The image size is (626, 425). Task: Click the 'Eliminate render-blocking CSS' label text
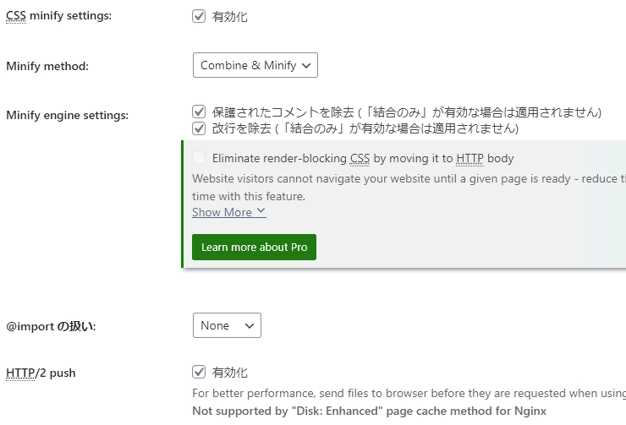click(363, 158)
